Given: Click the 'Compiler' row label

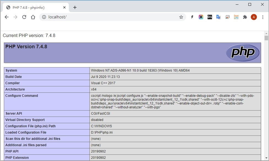Looking at the screenshot, I should (x=12, y=83).
